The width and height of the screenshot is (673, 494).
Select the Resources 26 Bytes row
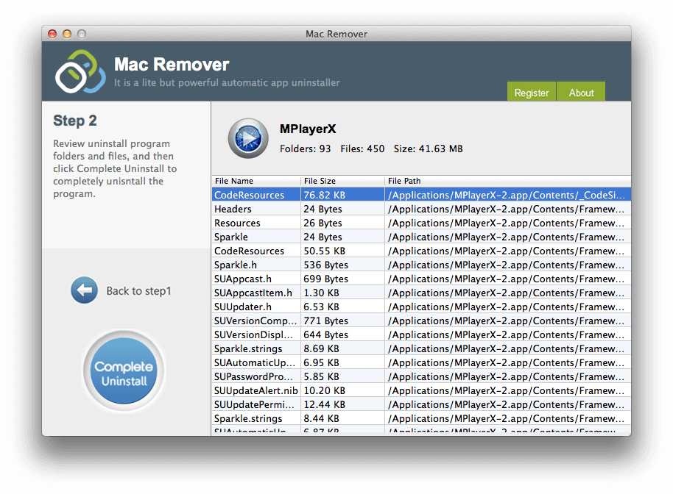(x=421, y=223)
